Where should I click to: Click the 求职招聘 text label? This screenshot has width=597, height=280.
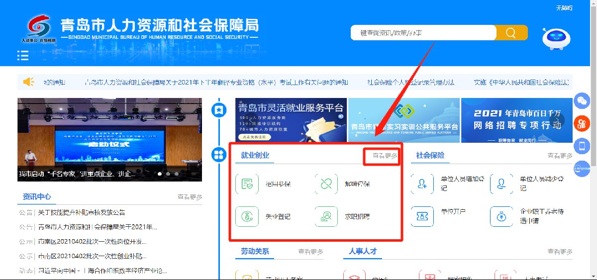(357, 217)
